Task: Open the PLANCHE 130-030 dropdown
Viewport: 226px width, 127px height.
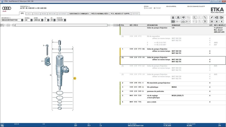Action: tap(65, 20)
